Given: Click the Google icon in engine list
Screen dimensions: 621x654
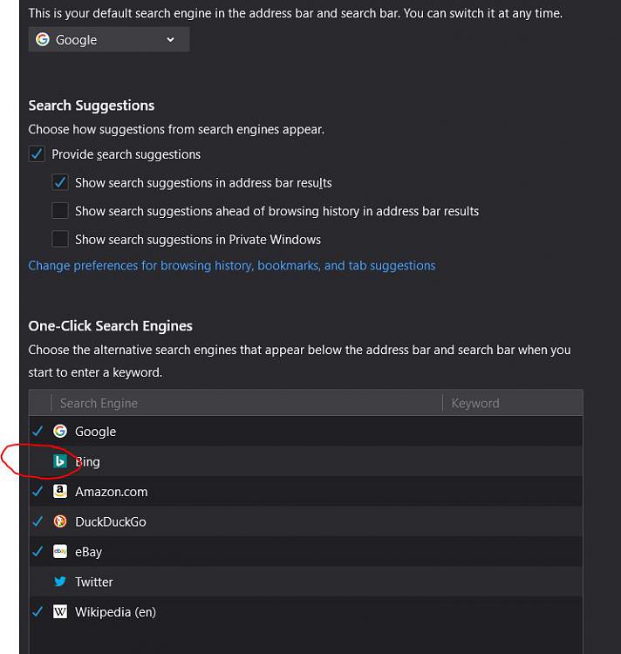Looking at the screenshot, I should pos(60,431).
